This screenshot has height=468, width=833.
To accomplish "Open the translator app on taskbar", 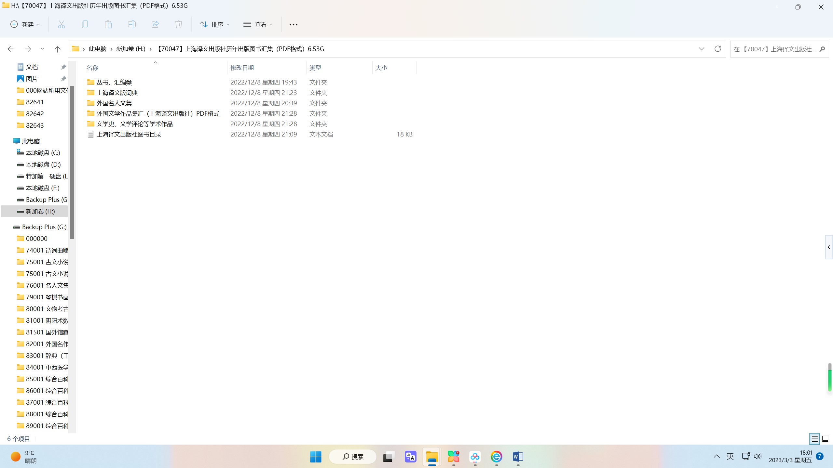I will pyautogui.click(x=410, y=457).
